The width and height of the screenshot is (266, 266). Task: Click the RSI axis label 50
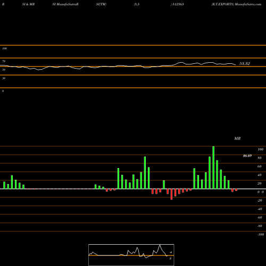coord(4,70)
